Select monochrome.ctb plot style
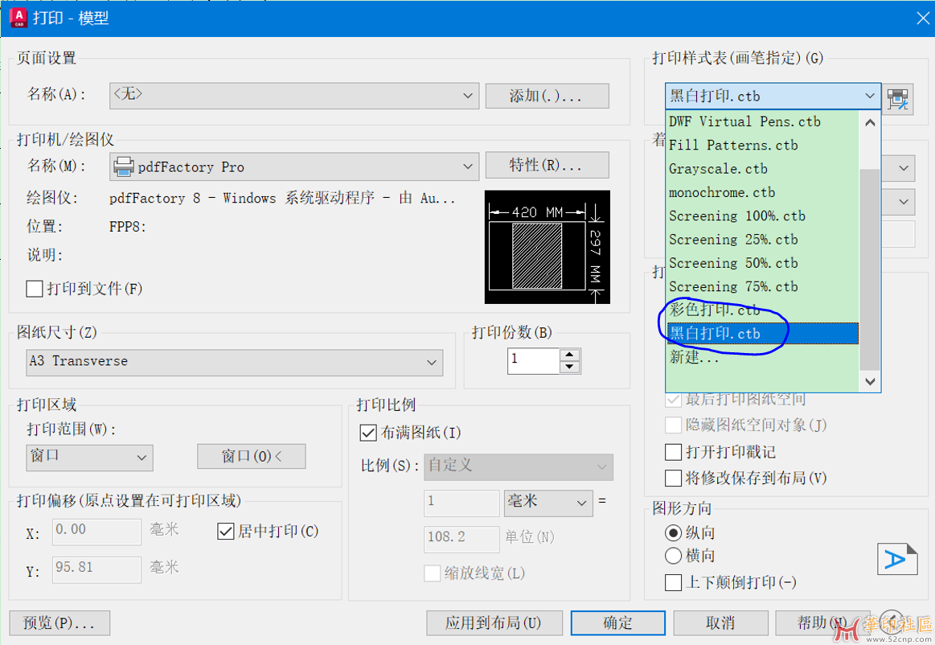This screenshot has width=935, height=645. (x=762, y=192)
